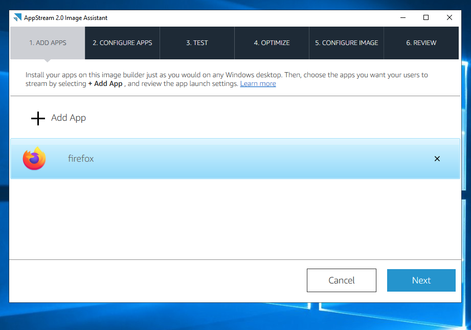
Task: Maximize the Image Assistant window
Action: [x=426, y=18]
